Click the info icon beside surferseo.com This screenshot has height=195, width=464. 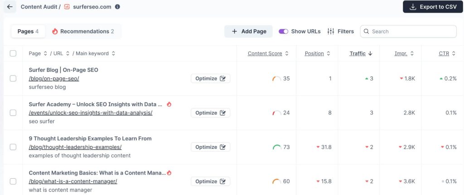pos(118,7)
